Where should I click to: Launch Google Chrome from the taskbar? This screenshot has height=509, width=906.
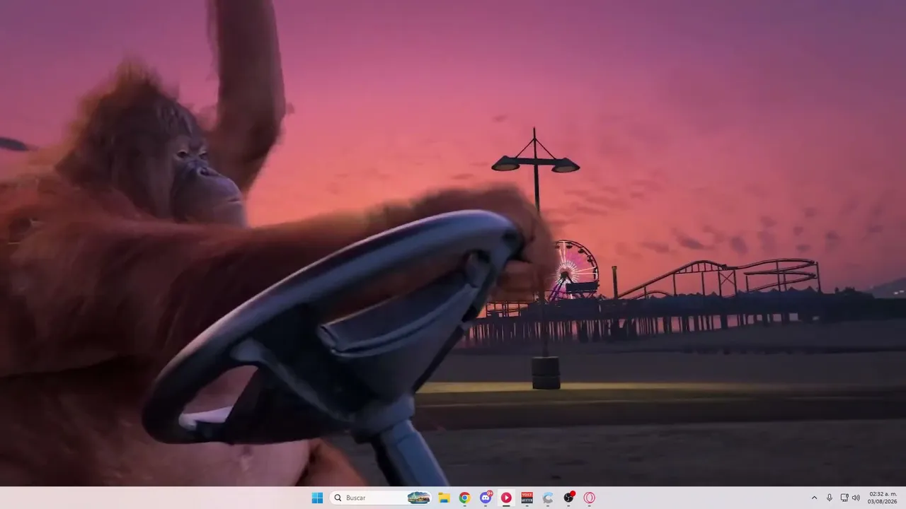(x=464, y=498)
